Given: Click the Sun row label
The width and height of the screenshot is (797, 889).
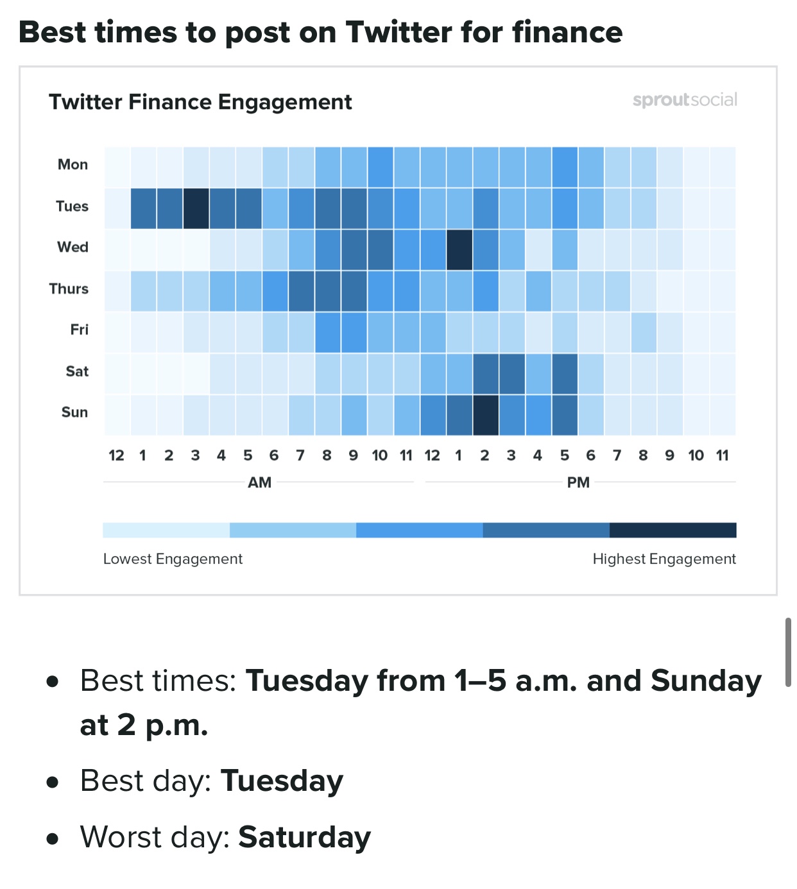Looking at the screenshot, I should click(74, 412).
